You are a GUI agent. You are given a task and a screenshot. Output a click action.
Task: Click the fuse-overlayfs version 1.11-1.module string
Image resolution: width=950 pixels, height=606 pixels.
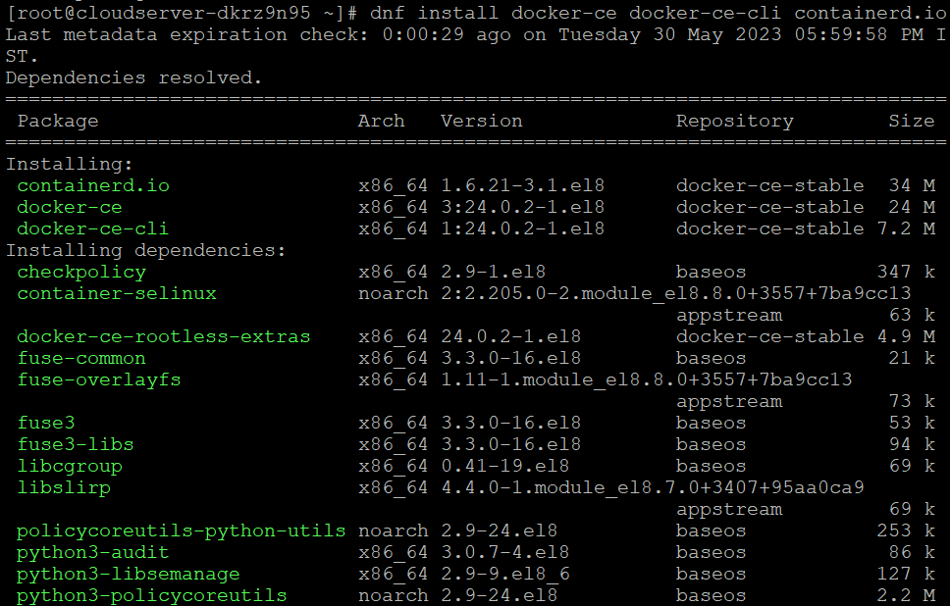coord(647,380)
